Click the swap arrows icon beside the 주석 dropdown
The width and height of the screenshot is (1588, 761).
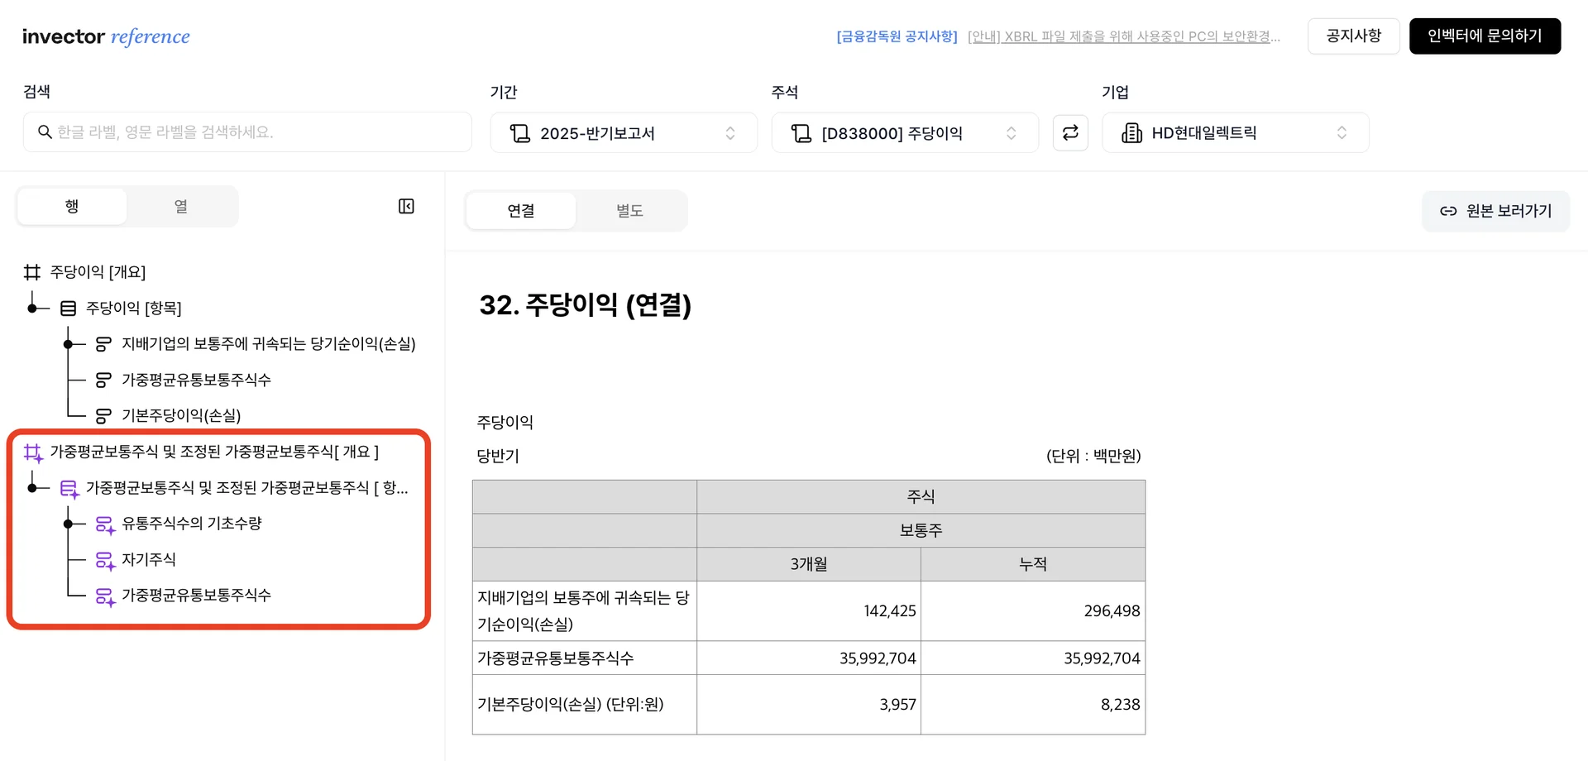1070,133
